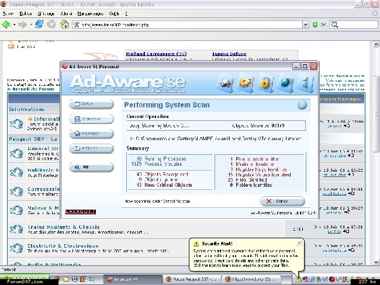Image resolution: width=380 pixels, height=285 pixels.
Task: Open the 'Accueil du Forum' link
Action: [x=33, y=89]
